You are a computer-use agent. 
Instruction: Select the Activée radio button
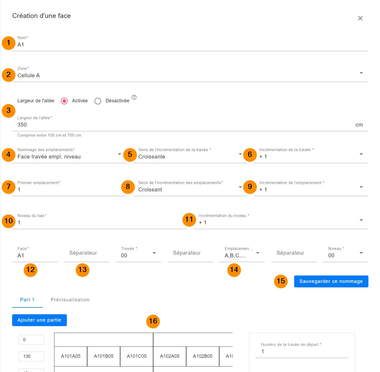[x=64, y=101]
